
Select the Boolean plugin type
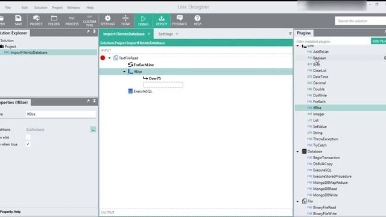coord(319,58)
